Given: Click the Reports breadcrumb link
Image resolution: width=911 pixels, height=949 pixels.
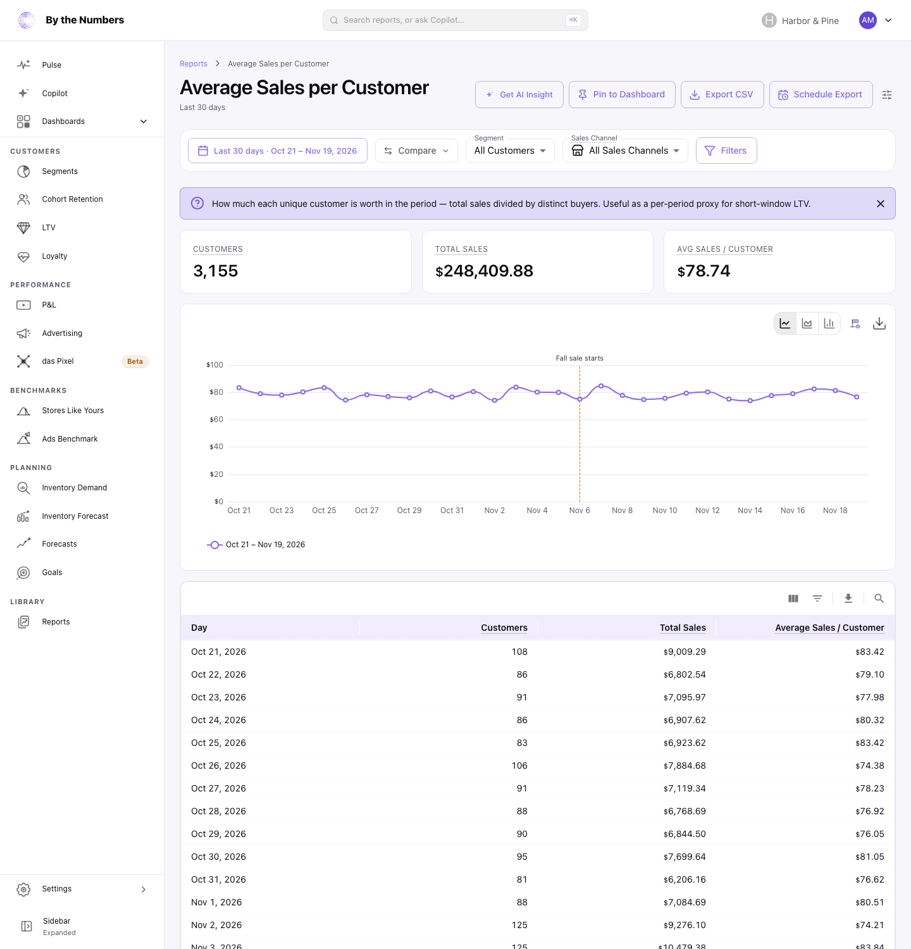Looking at the screenshot, I should pos(194,64).
